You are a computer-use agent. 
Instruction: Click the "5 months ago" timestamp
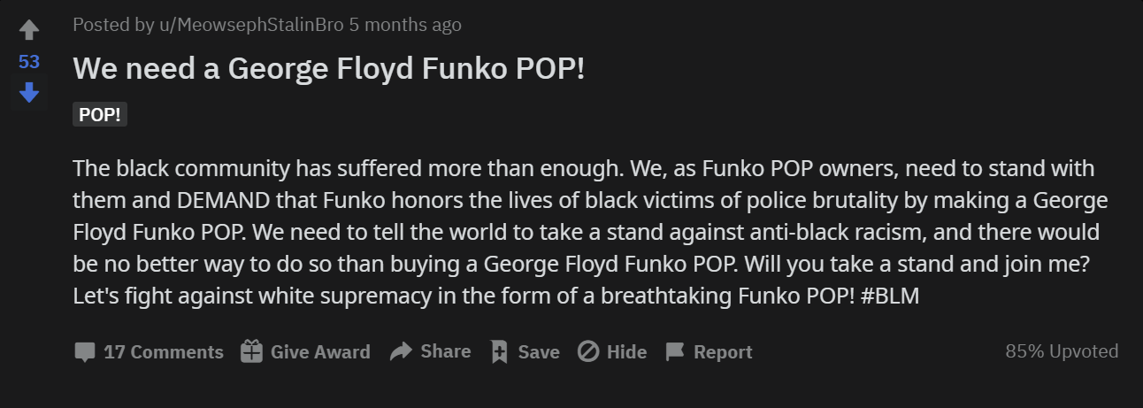coord(405,25)
